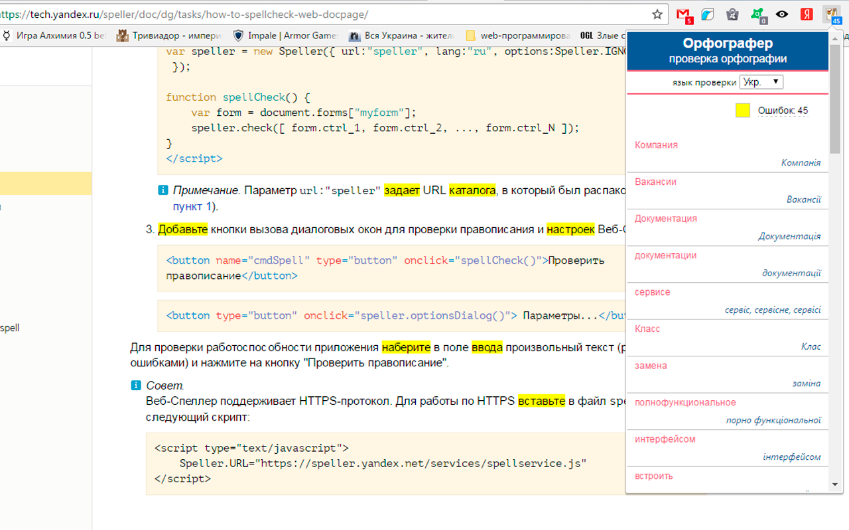
Task: Click the popup scrollbar down arrow
Action: click(x=835, y=485)
